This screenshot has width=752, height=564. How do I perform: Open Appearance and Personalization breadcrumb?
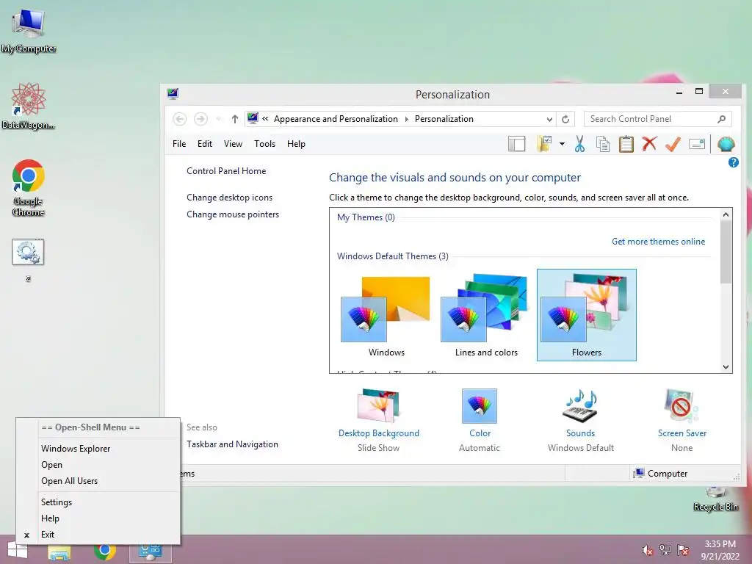336,119
